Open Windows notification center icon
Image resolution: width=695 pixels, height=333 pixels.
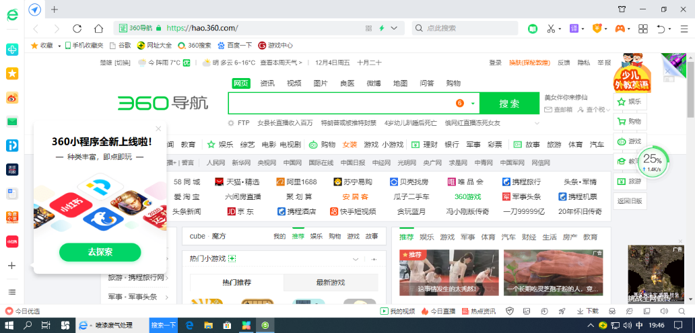pyautogui.click(x=678, y=326)
